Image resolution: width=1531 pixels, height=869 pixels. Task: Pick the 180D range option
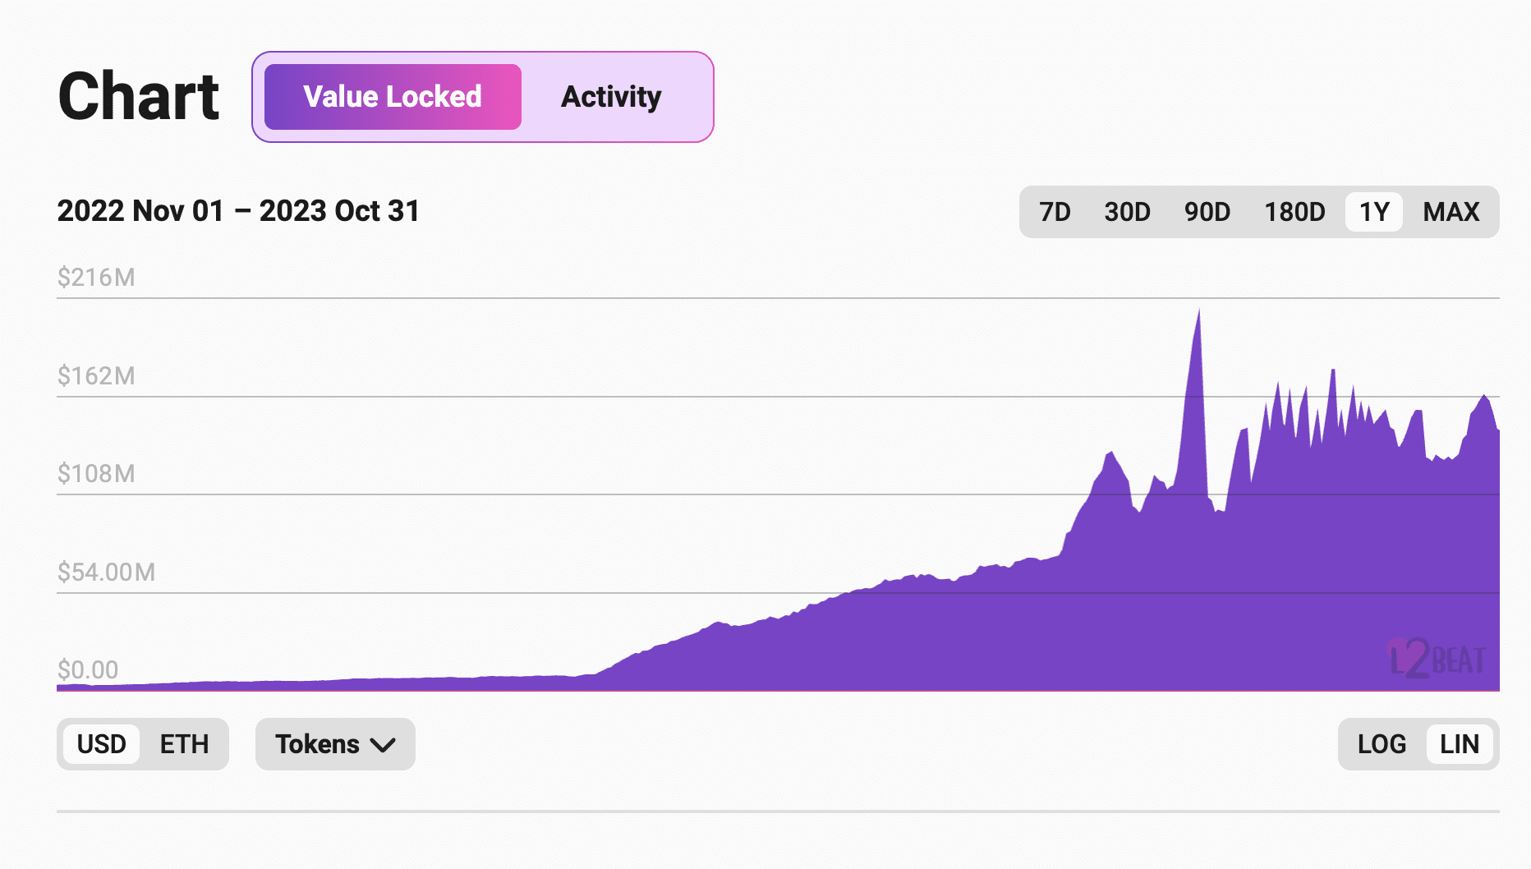click(x=1294, y=212)
